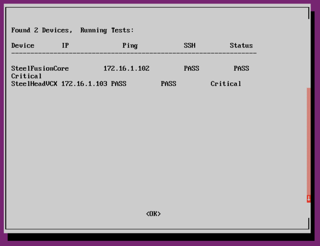
Task: Click the IP column header
Action: point(65,46)
